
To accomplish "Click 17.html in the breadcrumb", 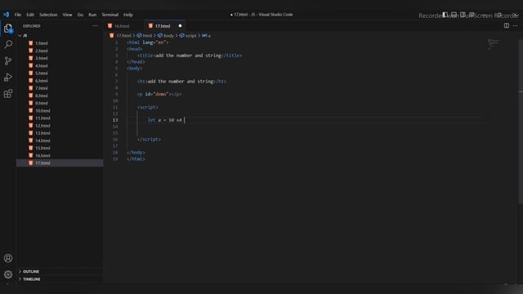I will pos(121,36).
